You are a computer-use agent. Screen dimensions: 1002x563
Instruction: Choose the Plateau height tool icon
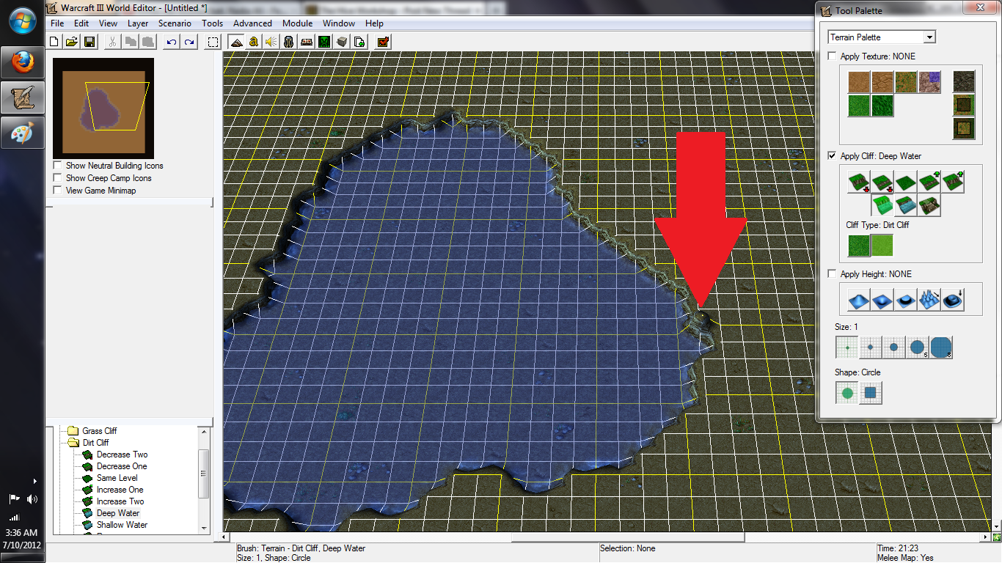[x=905, y=299]
